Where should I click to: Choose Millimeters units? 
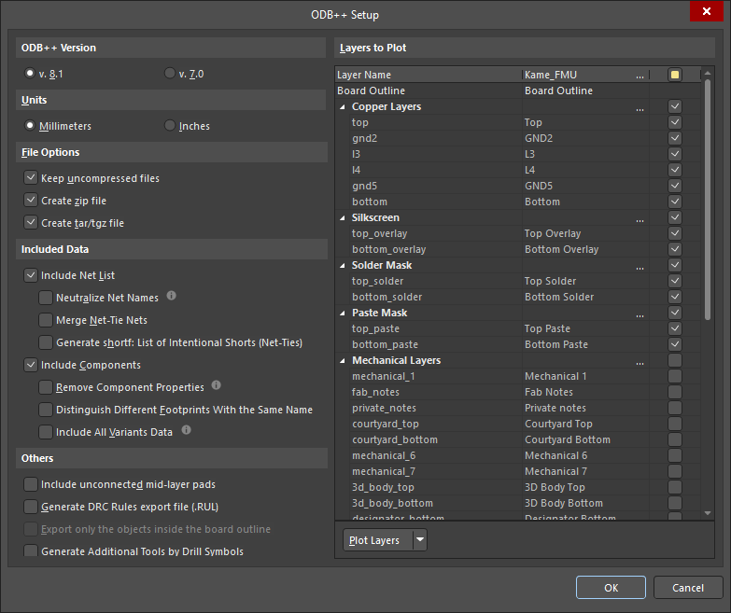click(30, 125)
